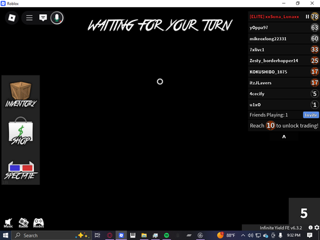This screenshot has height=240, width=320.
Task: Open Infinite Yield info icon
Action: tap(310, 228)
